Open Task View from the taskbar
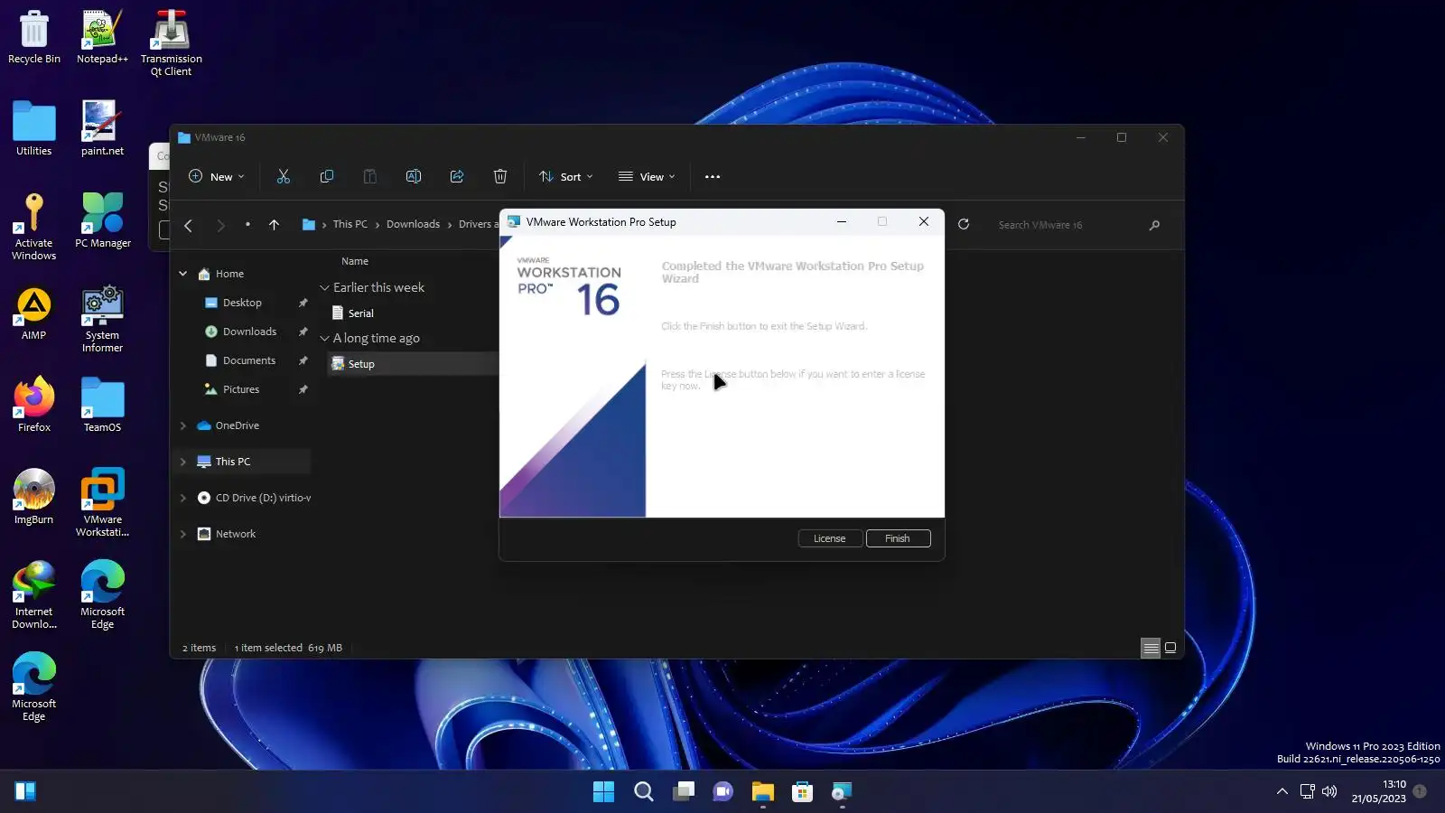Screen dimensions: 1445x813 coord(684,792)
